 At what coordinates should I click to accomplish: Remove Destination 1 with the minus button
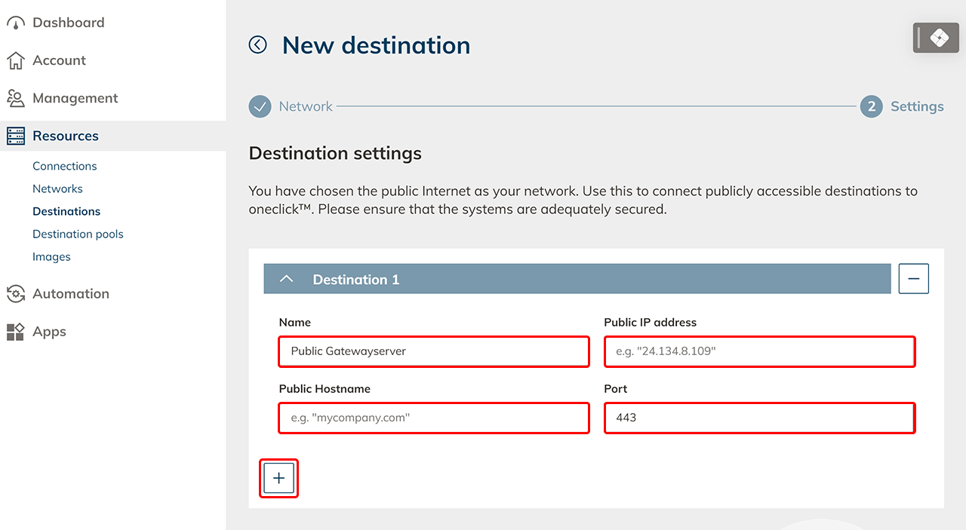click(x=913, y=279)
